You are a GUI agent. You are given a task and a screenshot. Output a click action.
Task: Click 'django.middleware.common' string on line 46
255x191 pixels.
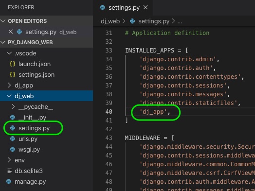[x=197, y=164]
